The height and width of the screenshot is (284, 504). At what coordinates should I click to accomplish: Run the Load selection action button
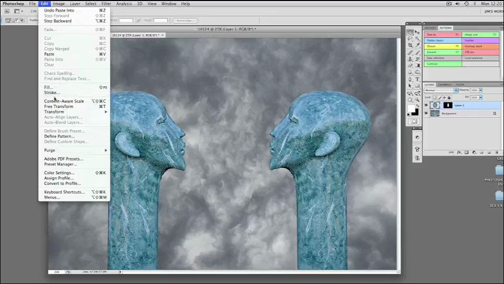click(480, 58)
